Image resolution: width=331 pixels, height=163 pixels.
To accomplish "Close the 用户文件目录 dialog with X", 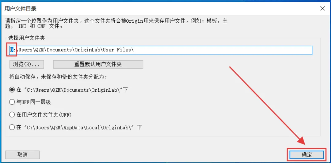I will tap(322, 9).
